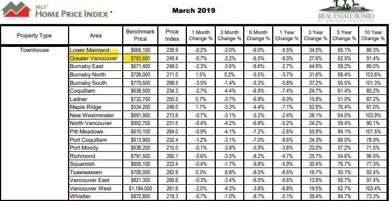Click the Price Index column header

point(172,35)
